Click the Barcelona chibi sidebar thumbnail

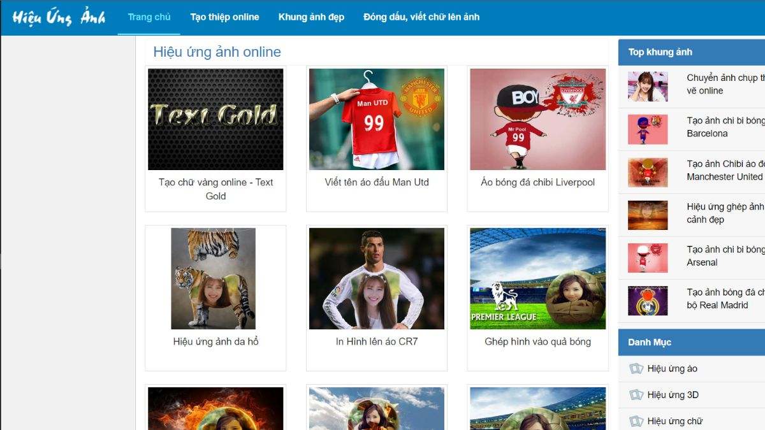click(x=648, y=129)
